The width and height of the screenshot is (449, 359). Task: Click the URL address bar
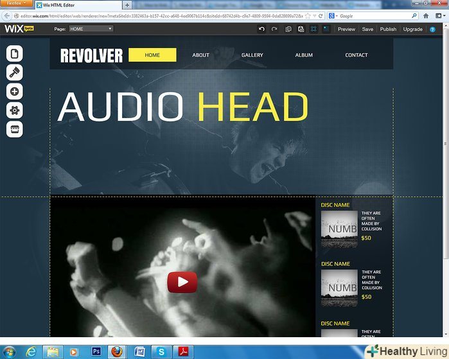click(x=161, y=16)
